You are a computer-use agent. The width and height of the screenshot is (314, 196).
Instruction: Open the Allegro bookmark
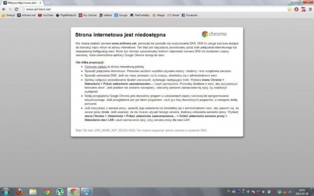pos(159,15)
